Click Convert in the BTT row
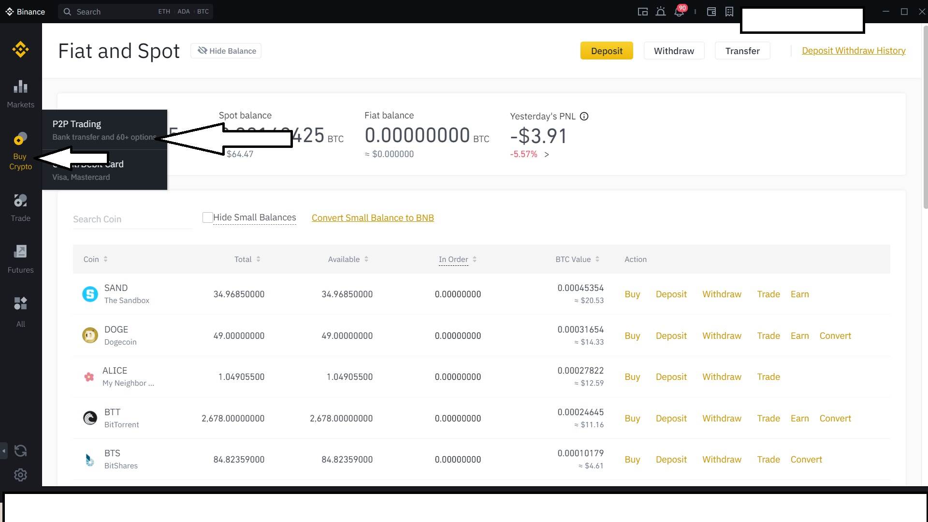 pyautogui.click(x=835, y=418)
